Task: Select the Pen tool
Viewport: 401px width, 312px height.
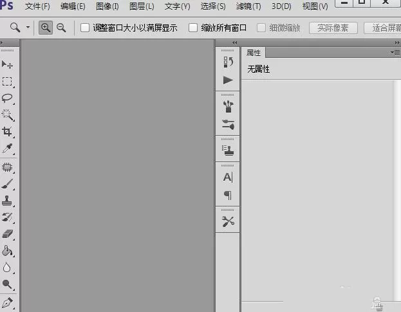Action: 7,303
